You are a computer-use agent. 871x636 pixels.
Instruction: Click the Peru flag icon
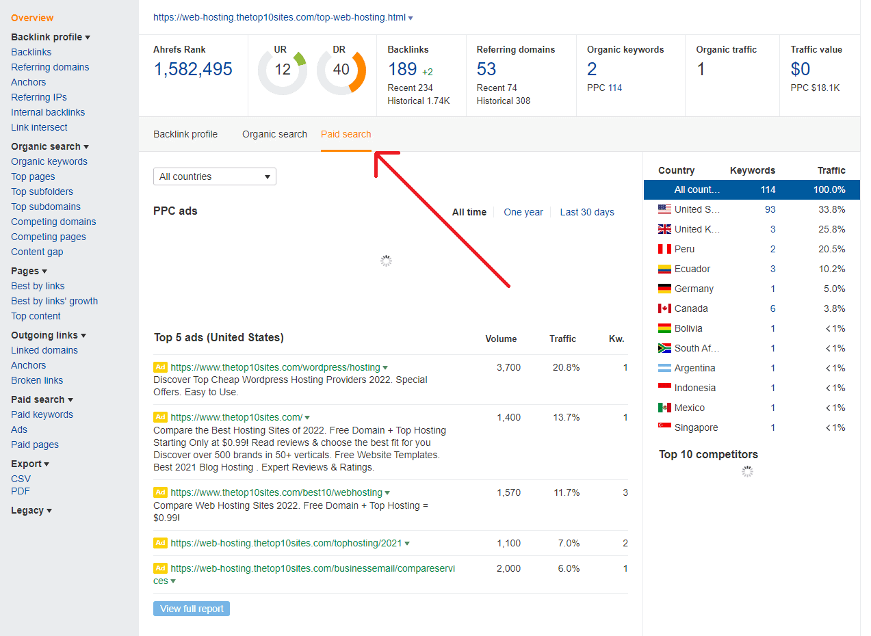(x=663, y=249)
